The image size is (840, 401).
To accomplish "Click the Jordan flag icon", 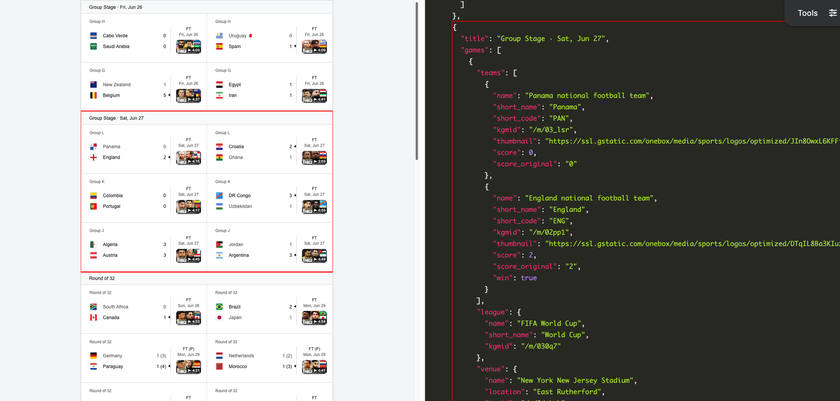I will point(219,244).
